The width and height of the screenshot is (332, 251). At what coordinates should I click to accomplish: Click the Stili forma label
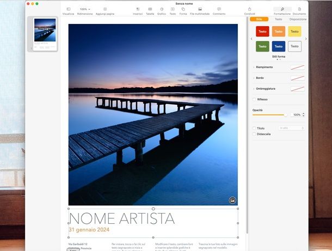point(279,57)
